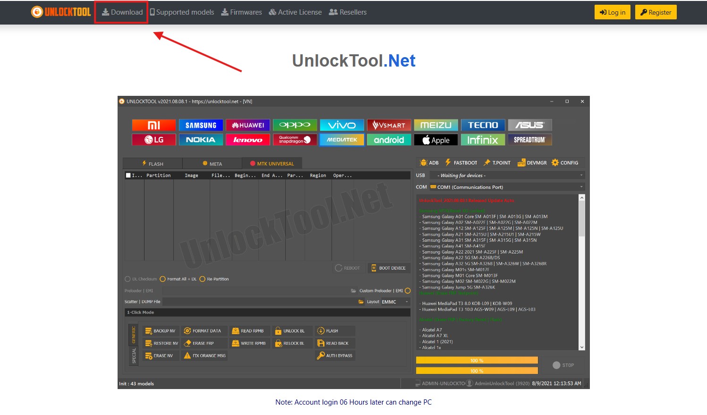
Task: Click the STOP button
Action: 563,365
